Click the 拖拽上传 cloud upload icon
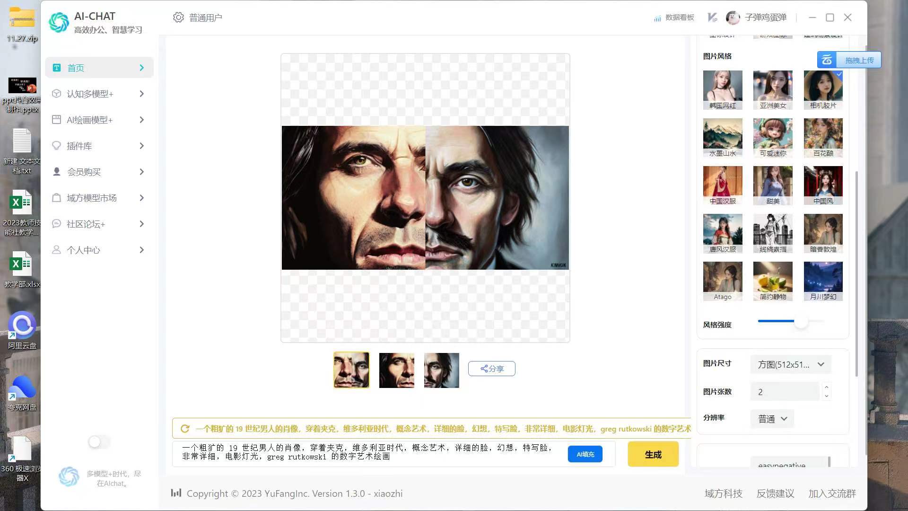Viewport: 908px width, 511px height. [827, 60]
